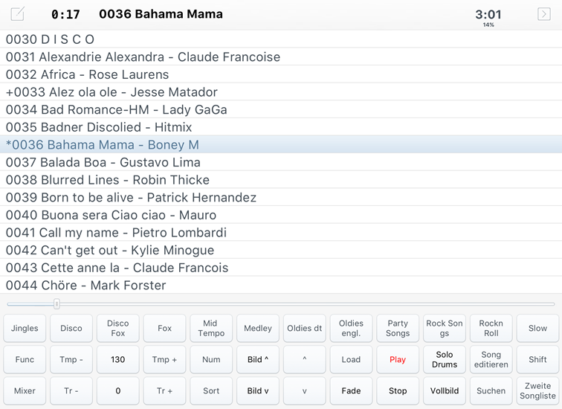Click the next arrow icon top-right

coord(543,14)
